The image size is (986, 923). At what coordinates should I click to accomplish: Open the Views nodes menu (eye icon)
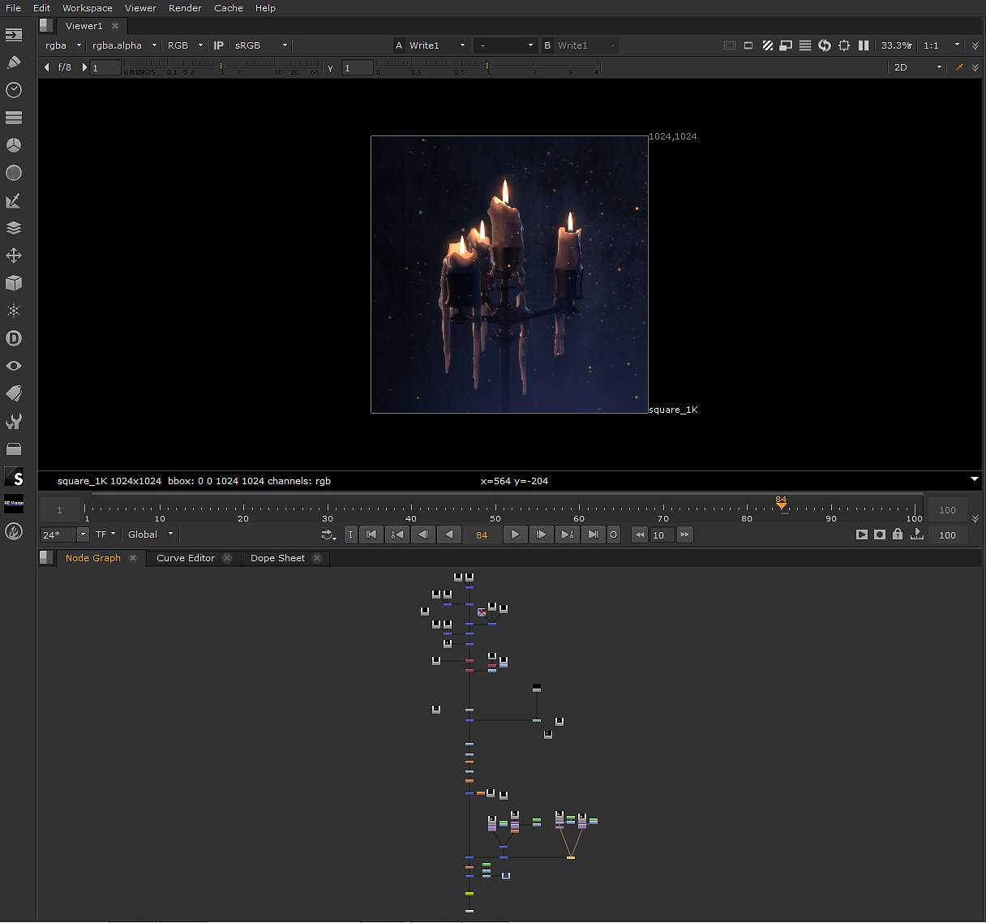coord(14,366)
